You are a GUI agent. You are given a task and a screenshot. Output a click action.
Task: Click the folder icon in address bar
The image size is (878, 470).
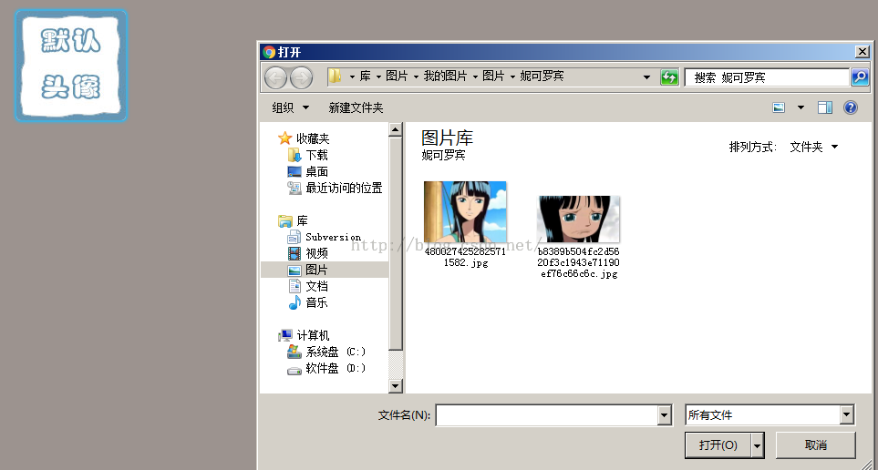coord(335,77)
